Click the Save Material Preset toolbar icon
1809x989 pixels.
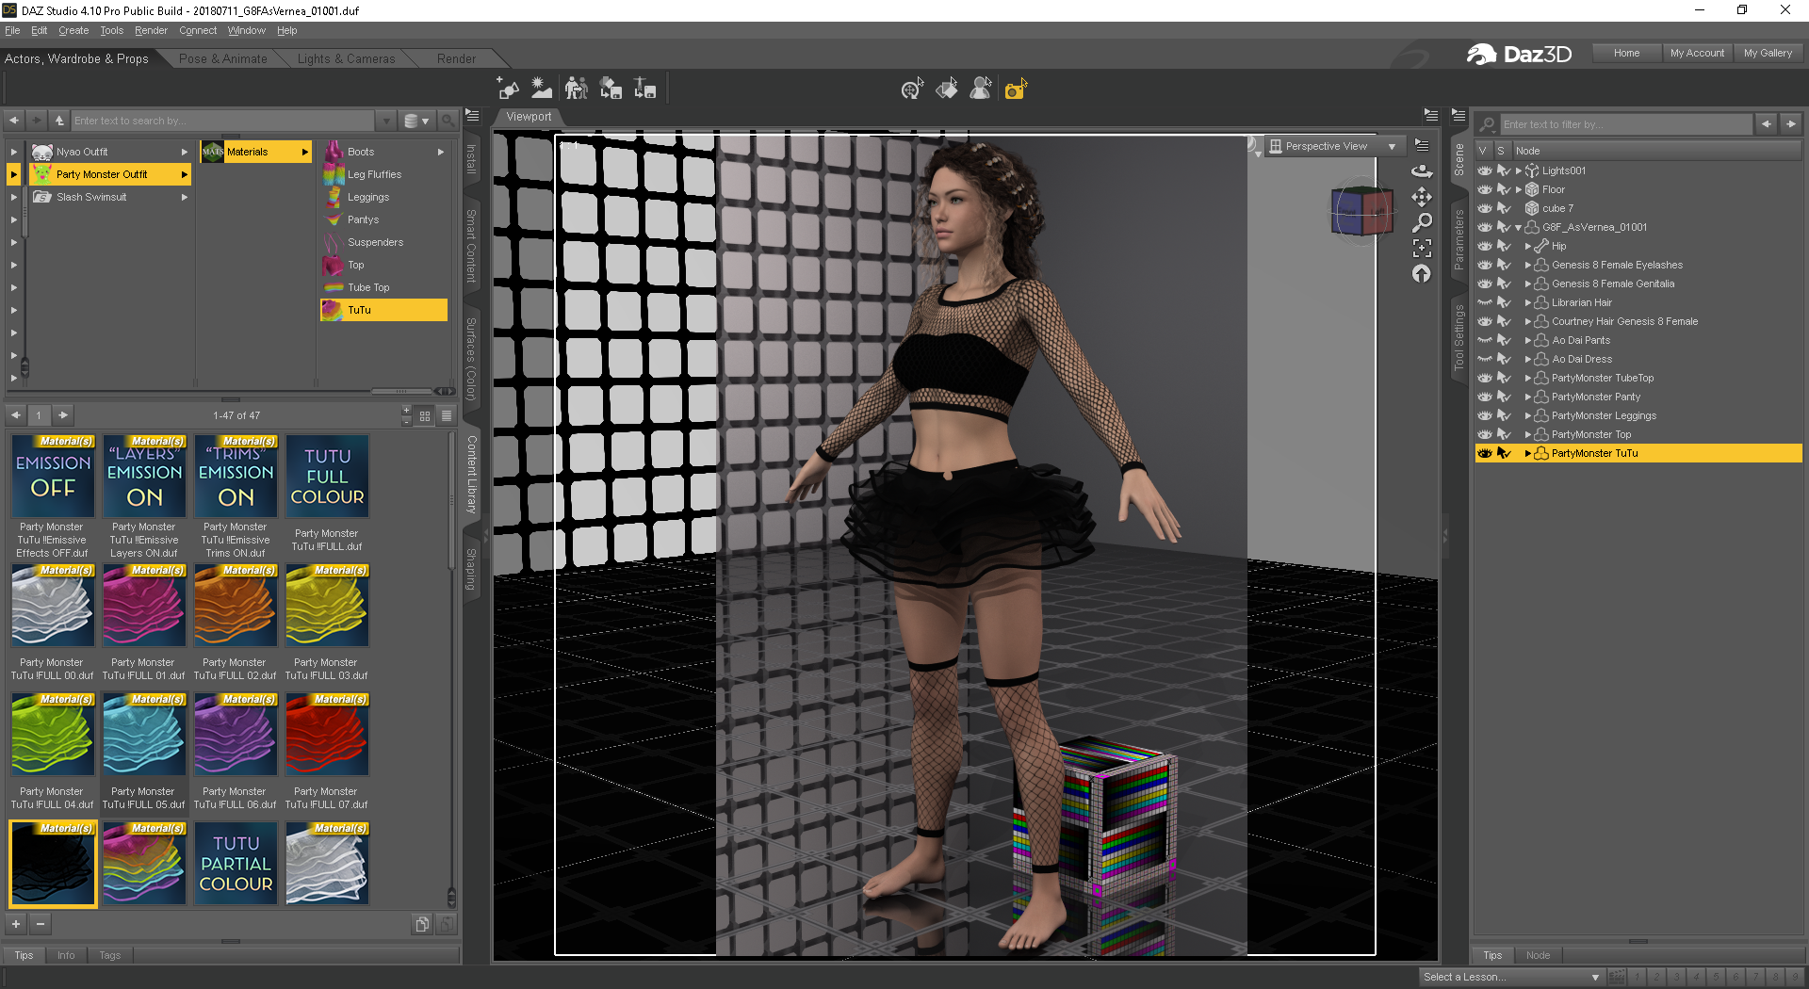coord(611,89)
